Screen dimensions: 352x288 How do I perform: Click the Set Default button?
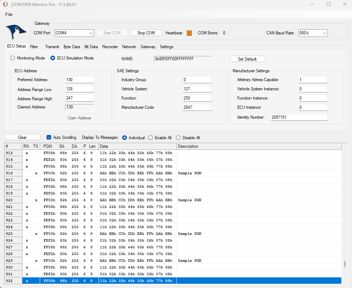[247, 59]
